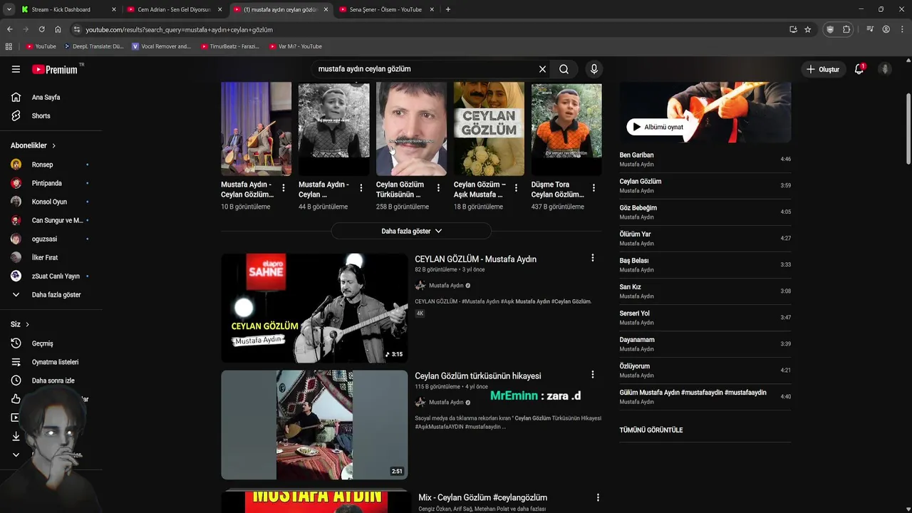
Task: Play Sarı Kız track
Action: [705, 291]
